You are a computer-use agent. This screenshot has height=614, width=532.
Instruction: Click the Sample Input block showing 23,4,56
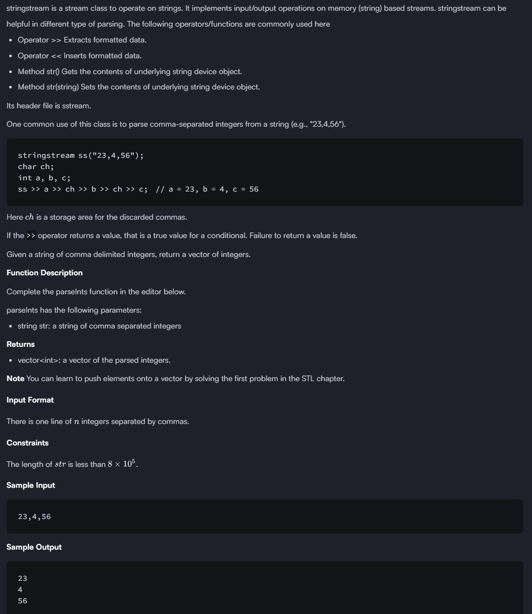pyautogui.click(x=34, y=516)
